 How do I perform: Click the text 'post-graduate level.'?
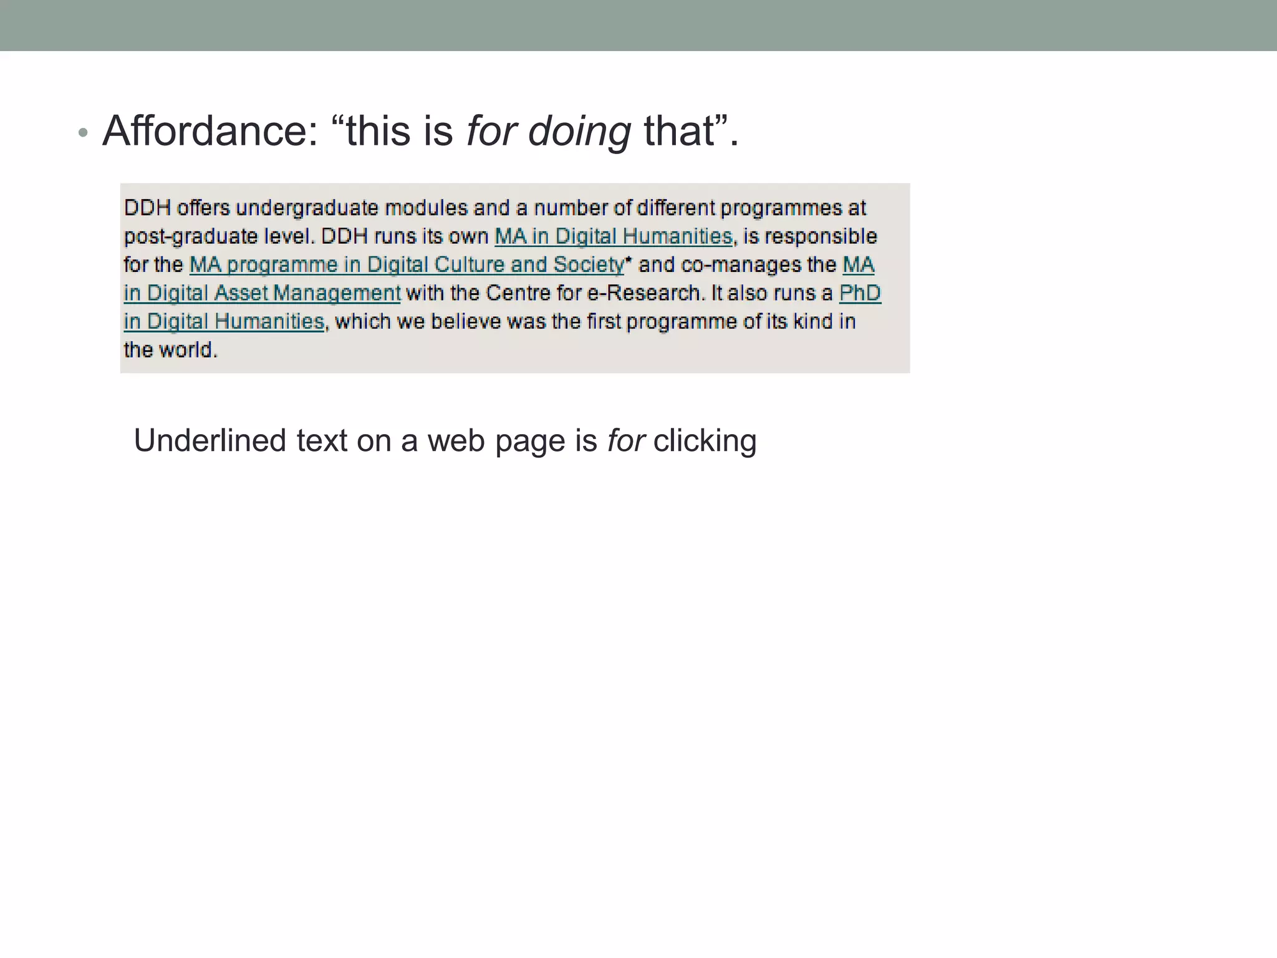pos(219,236)
